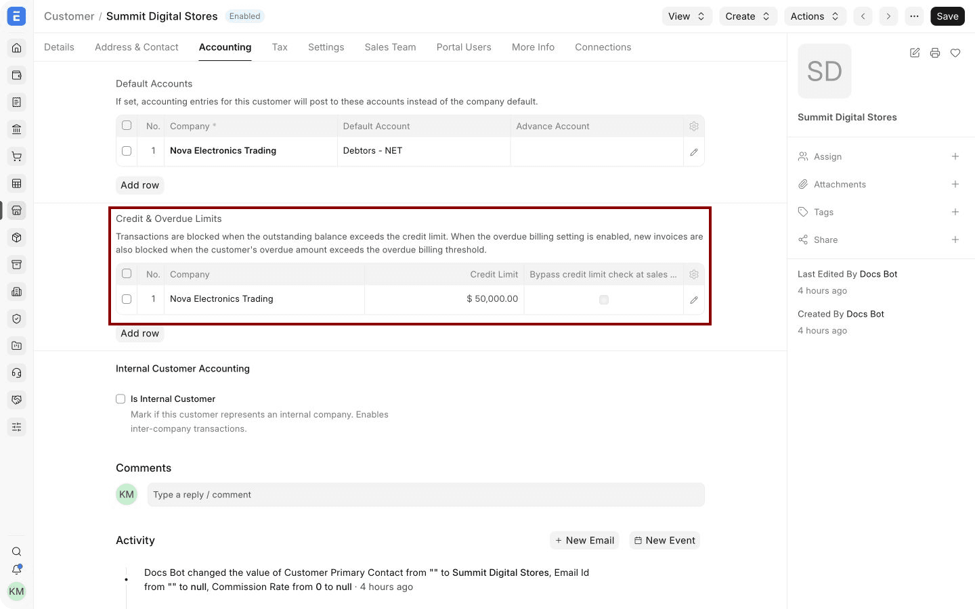Viewport: 975px width, 609px height.
Task: Open the Actions dropdown
Action: (815, 16)
